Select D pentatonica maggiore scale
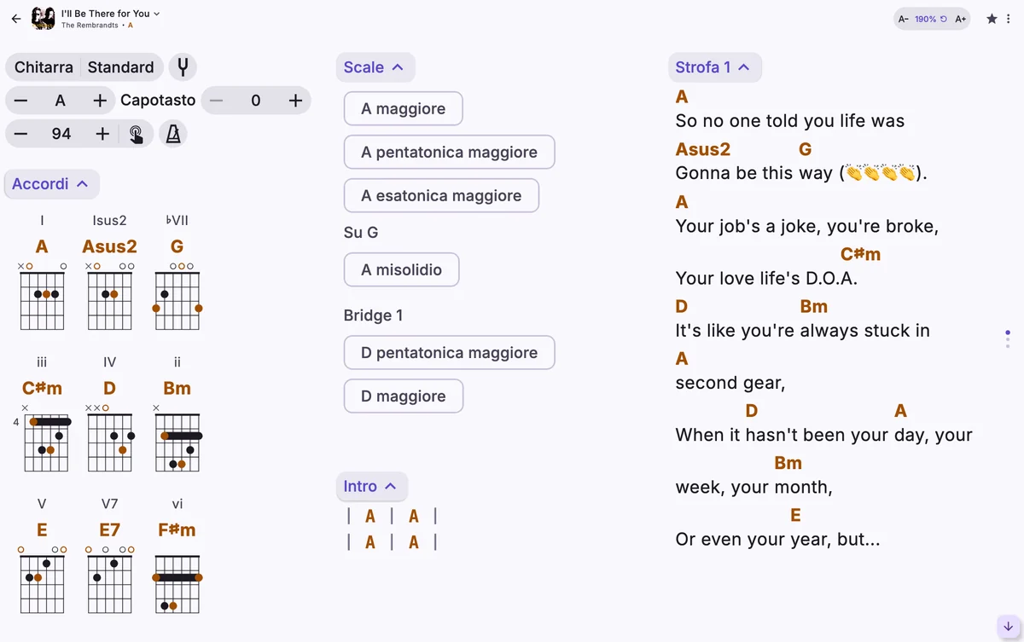The width and height of the screenshot is (1024, 642). point(450,352)
